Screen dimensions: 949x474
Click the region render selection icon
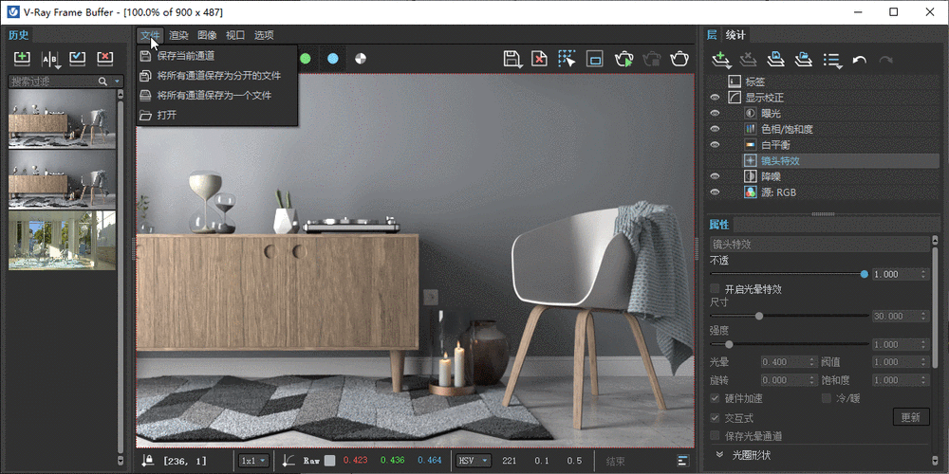567,59
